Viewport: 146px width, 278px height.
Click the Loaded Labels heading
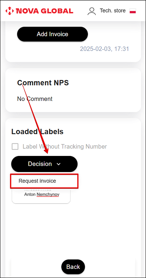pyautogui.click(x=37, y=132)
